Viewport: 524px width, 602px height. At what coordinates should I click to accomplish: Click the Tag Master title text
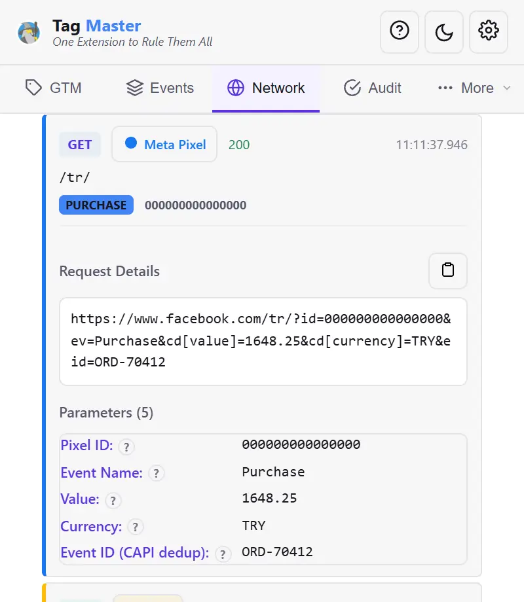(96, 26)
